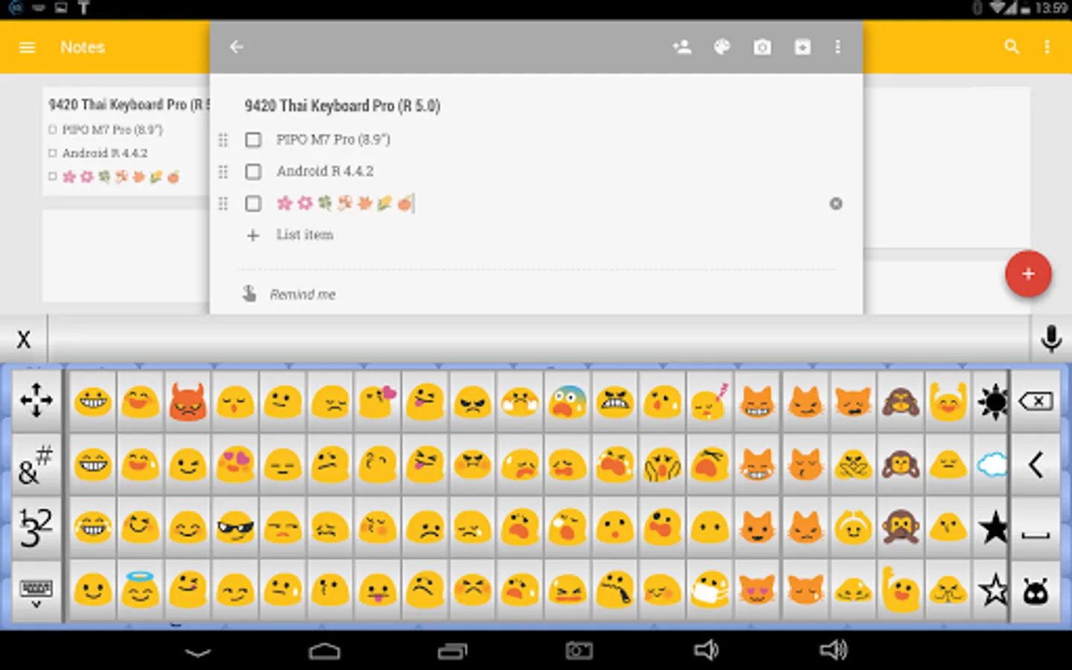Insert the heart-eyes face emoji
Image resolution: width=1072 pixels, height=670 pixels.
tap(235, 465)
